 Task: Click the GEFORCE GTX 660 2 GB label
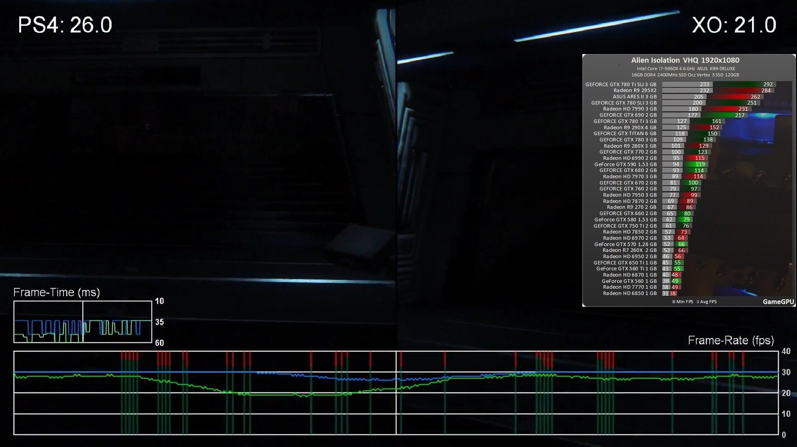coord(628,214)
